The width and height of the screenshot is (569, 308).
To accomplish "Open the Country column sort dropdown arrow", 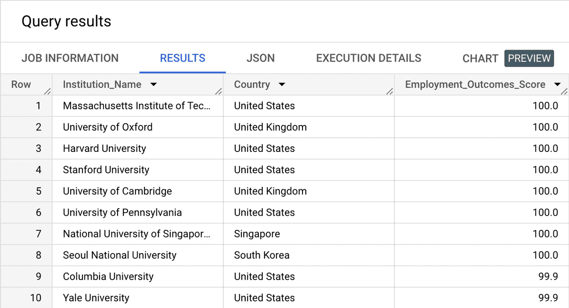I will click(282, 85).
